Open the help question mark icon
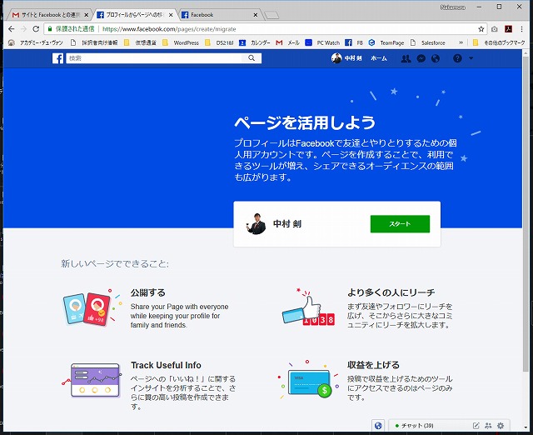 [x=457, y=58]
